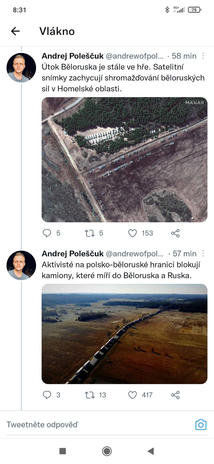The width and height of the screenshot is (214, 464).
Task: Retweet the truck blockade tweet
Action: point(90,395)
